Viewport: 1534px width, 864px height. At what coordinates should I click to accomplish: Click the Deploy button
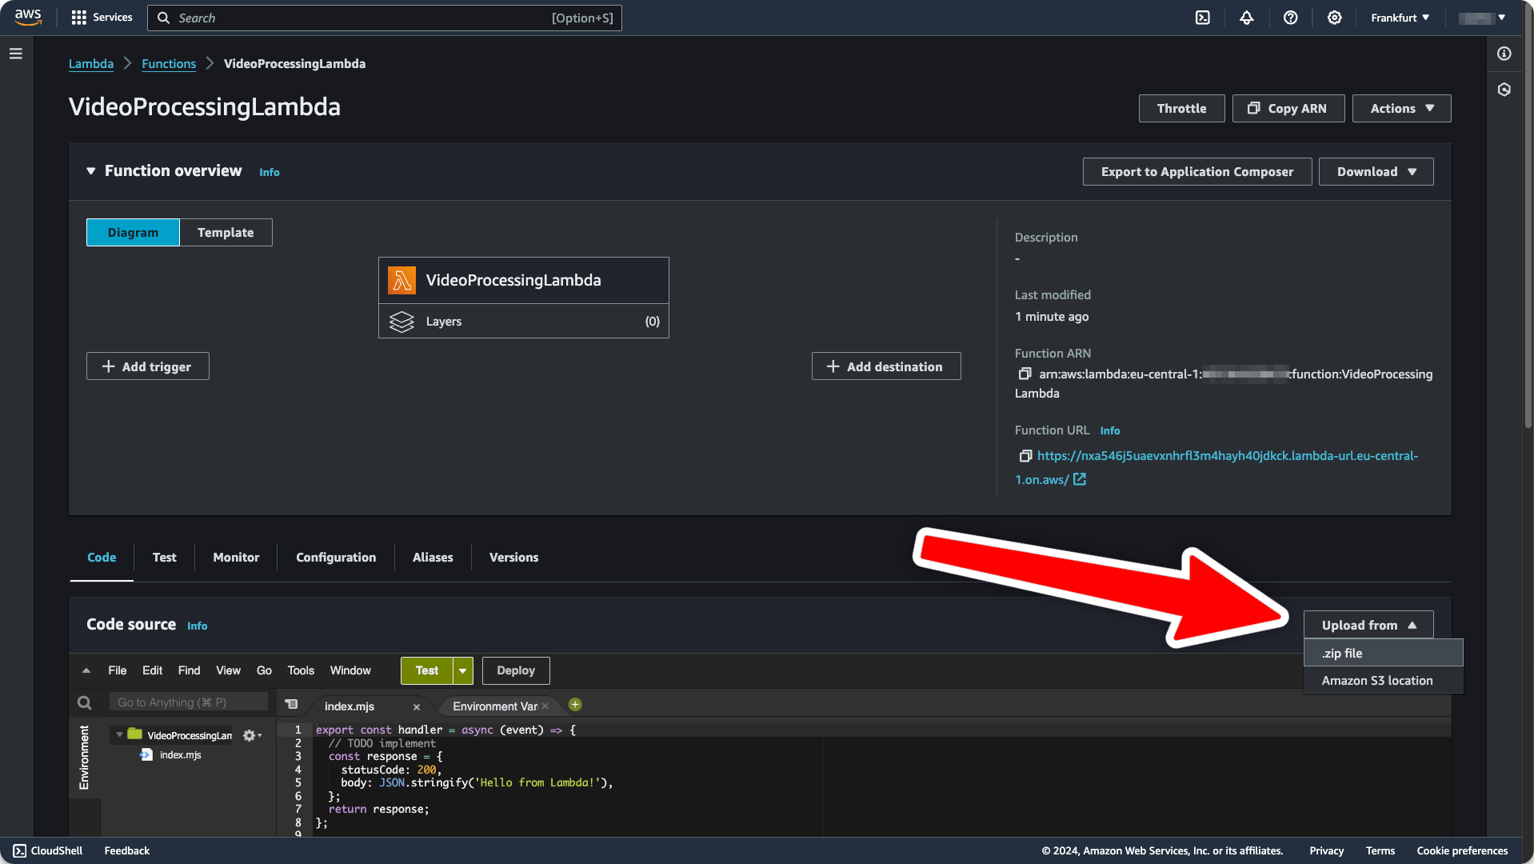(x=516, y=671)
